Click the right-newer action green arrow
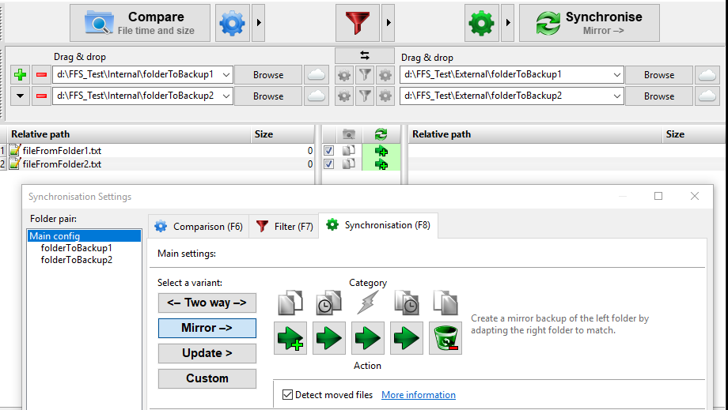This screenshot has width=728, height=410. point(406,338)
